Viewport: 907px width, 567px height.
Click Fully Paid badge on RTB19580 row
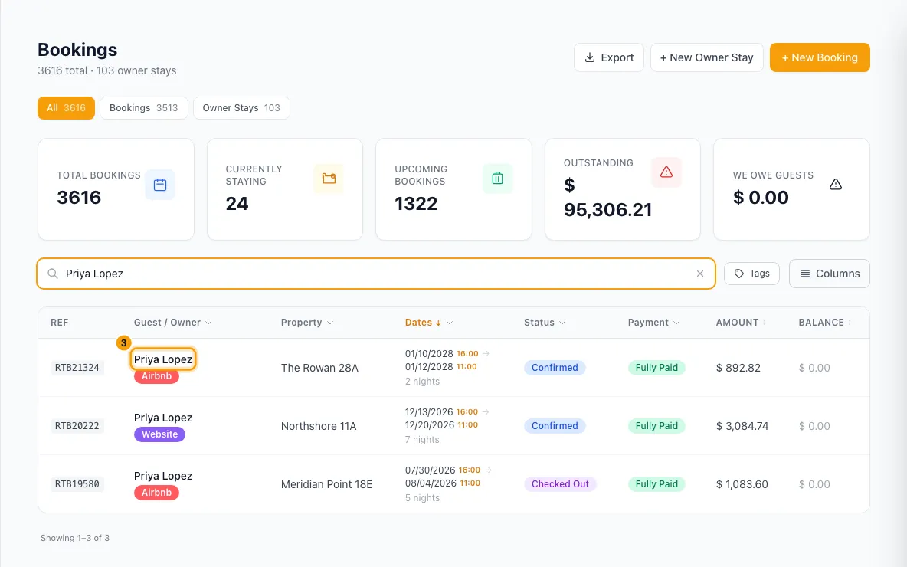point(657,484)
